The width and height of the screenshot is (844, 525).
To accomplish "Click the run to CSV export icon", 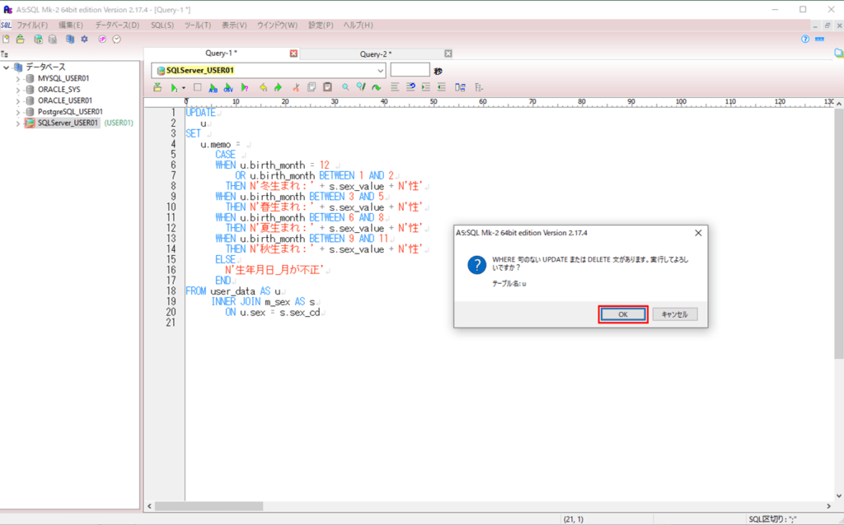I will [x=229, y=87].
